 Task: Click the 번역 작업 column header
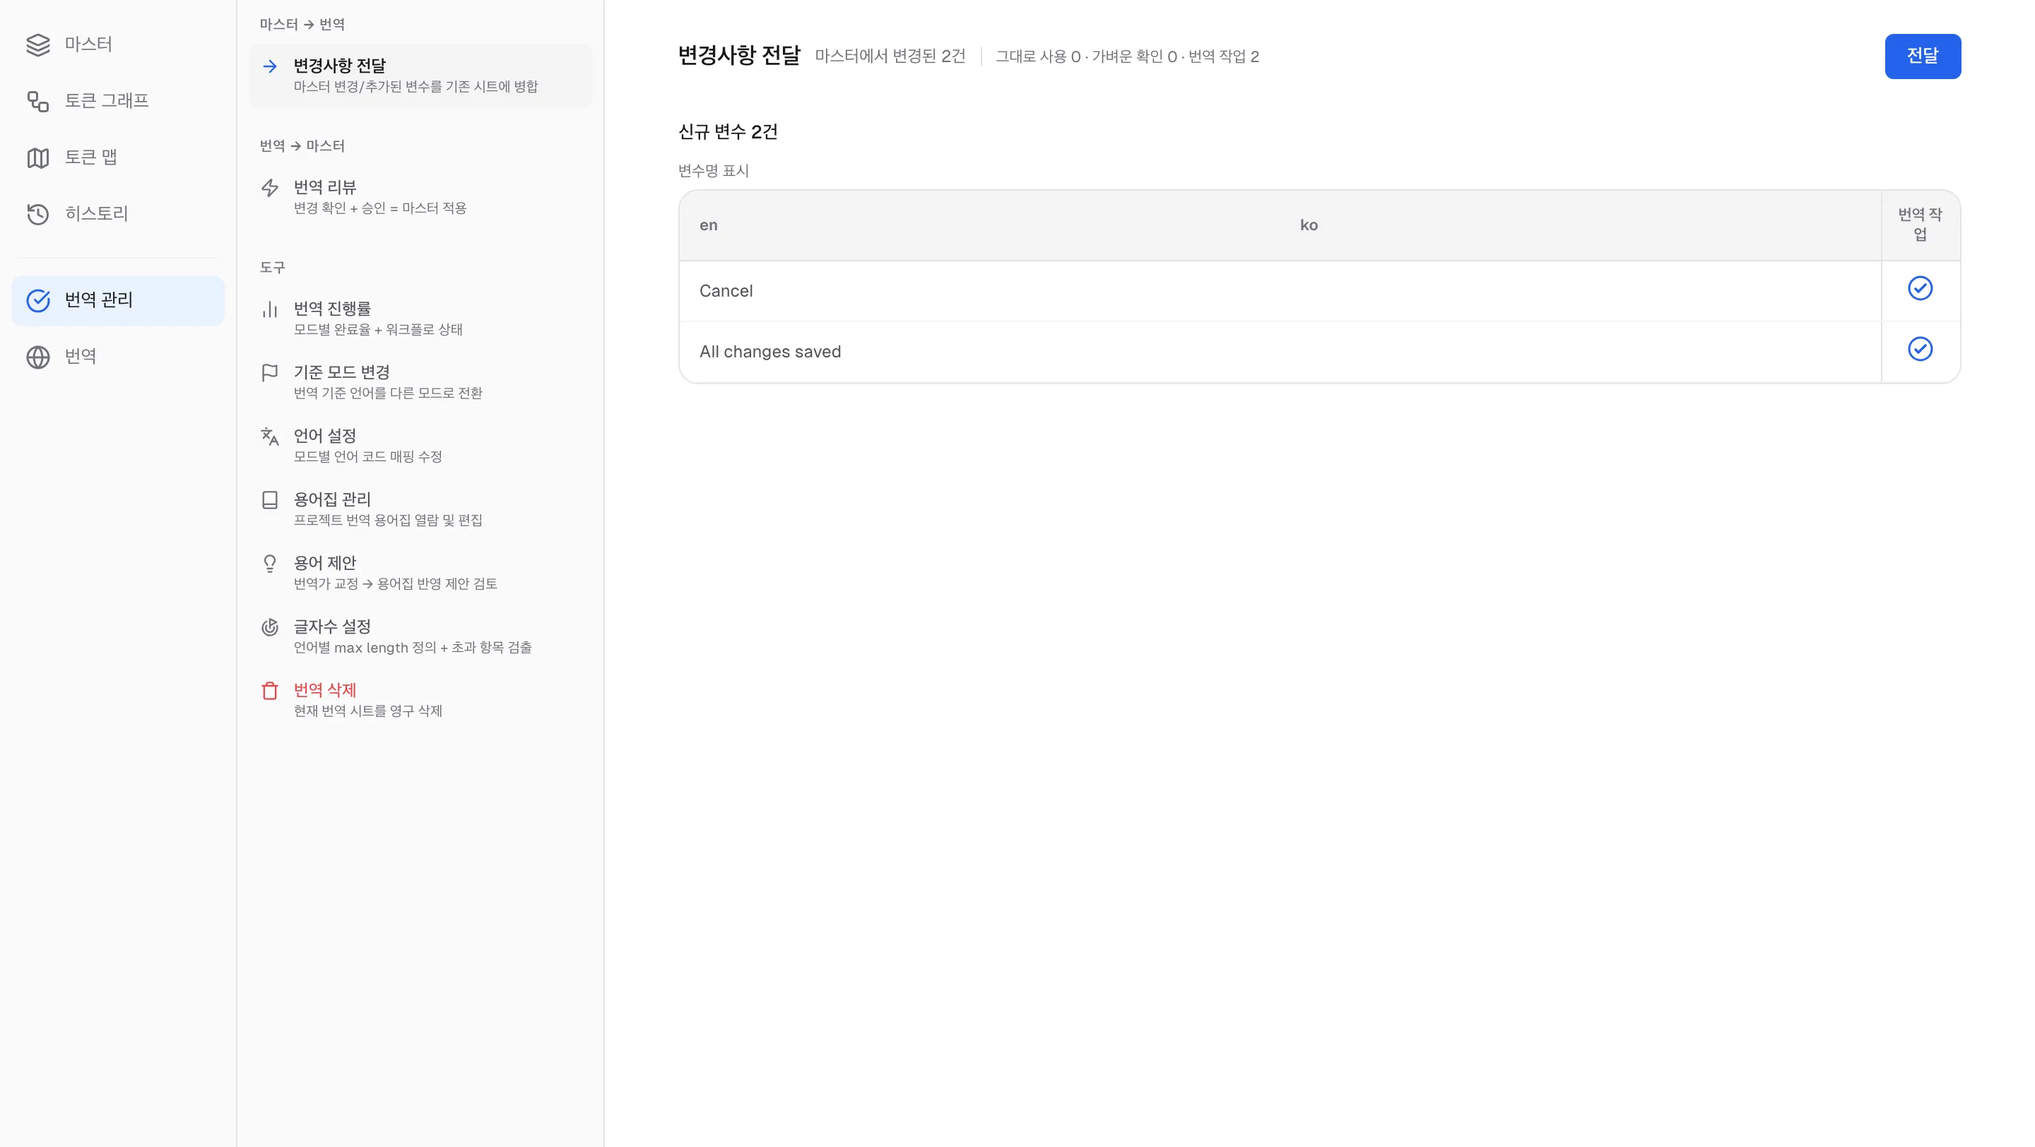pos(1921,225)
